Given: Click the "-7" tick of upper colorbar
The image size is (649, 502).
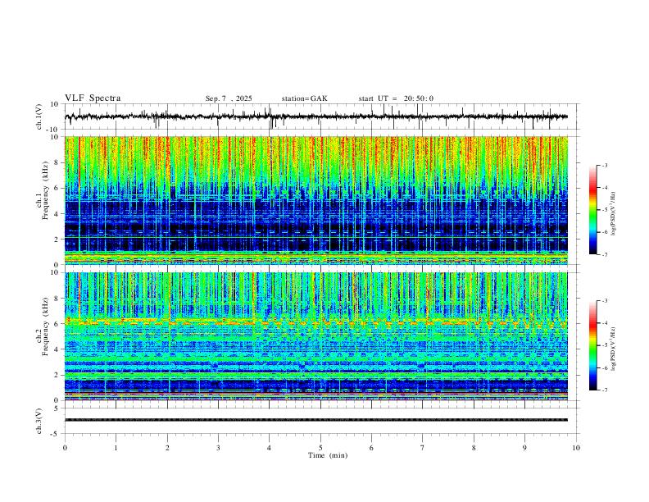Looking at the screenshot, I should pyautogui.click(x=604, y=254).
